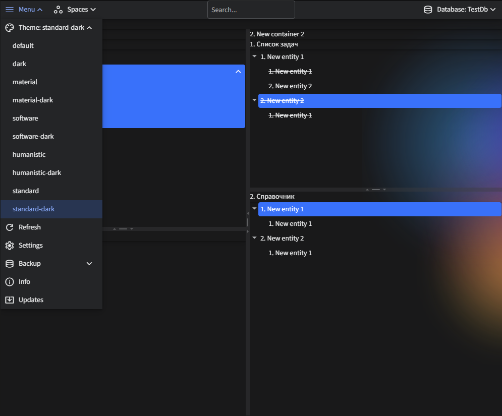Click the hamburger Menu icon

pos(10,10)
